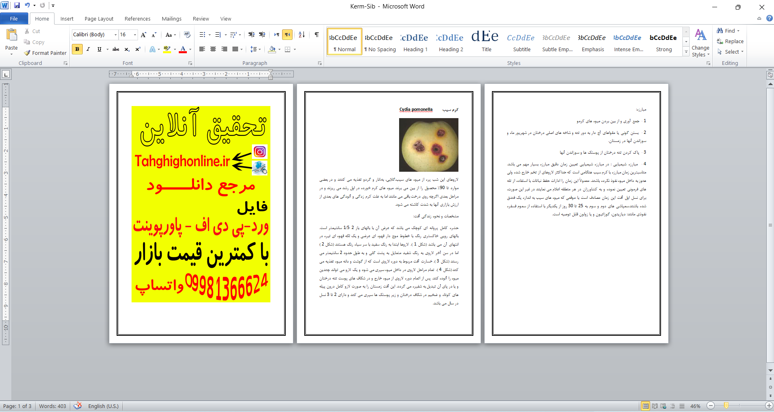774x412 pixels.
Task: Click the Text Effects icon
Action: [152, 49]
